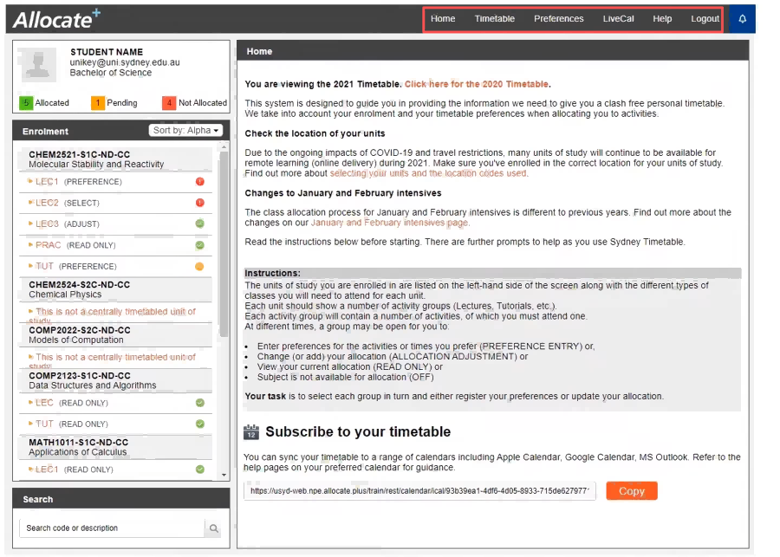Open the 2020 Timetable link

click(x=477, y=84)
